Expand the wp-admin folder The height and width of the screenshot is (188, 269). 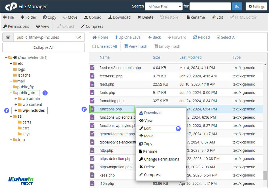[x=16, y=99]
